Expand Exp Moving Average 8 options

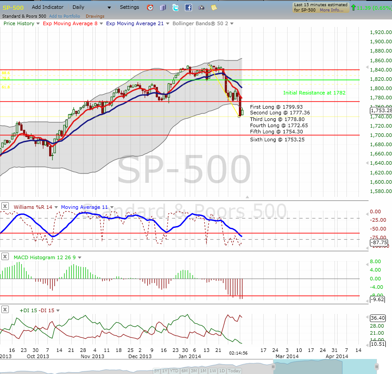(101, 23)
